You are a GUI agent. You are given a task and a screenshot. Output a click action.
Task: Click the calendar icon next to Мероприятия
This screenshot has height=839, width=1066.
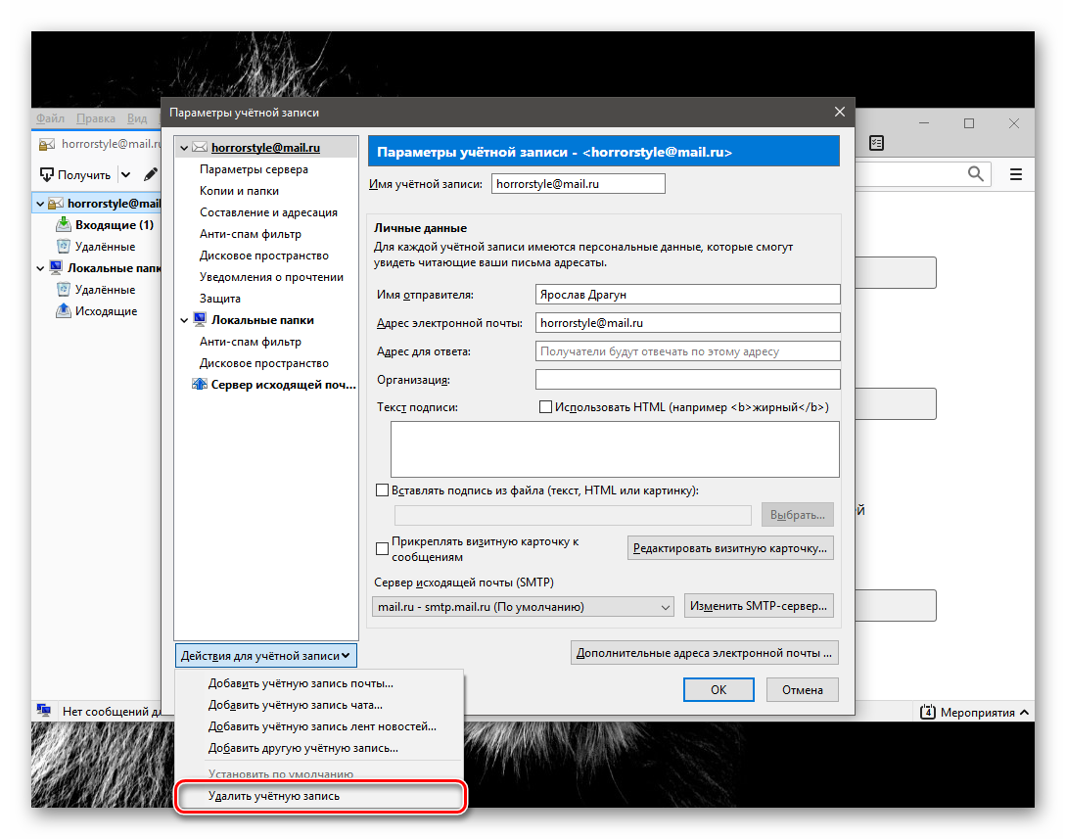pos(927,712)
